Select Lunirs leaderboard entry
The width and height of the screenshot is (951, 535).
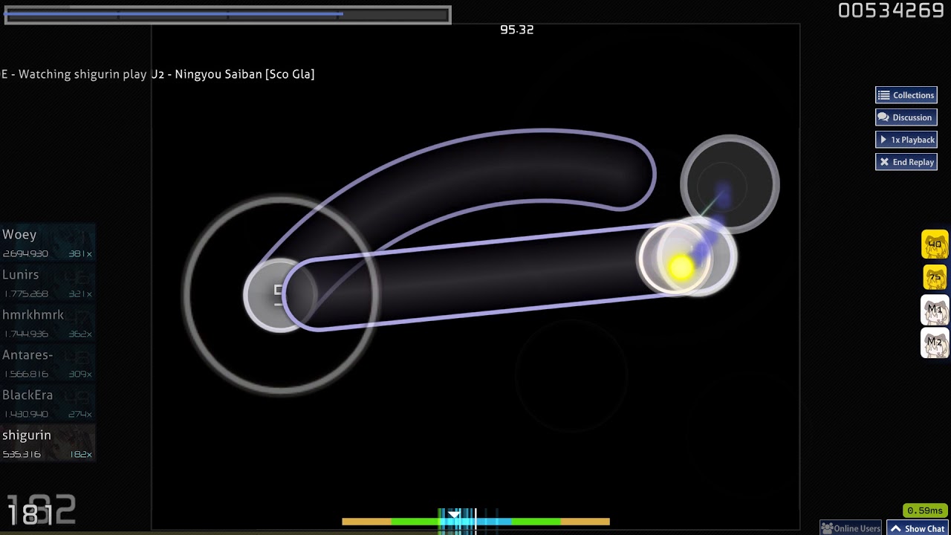[48, 283]
